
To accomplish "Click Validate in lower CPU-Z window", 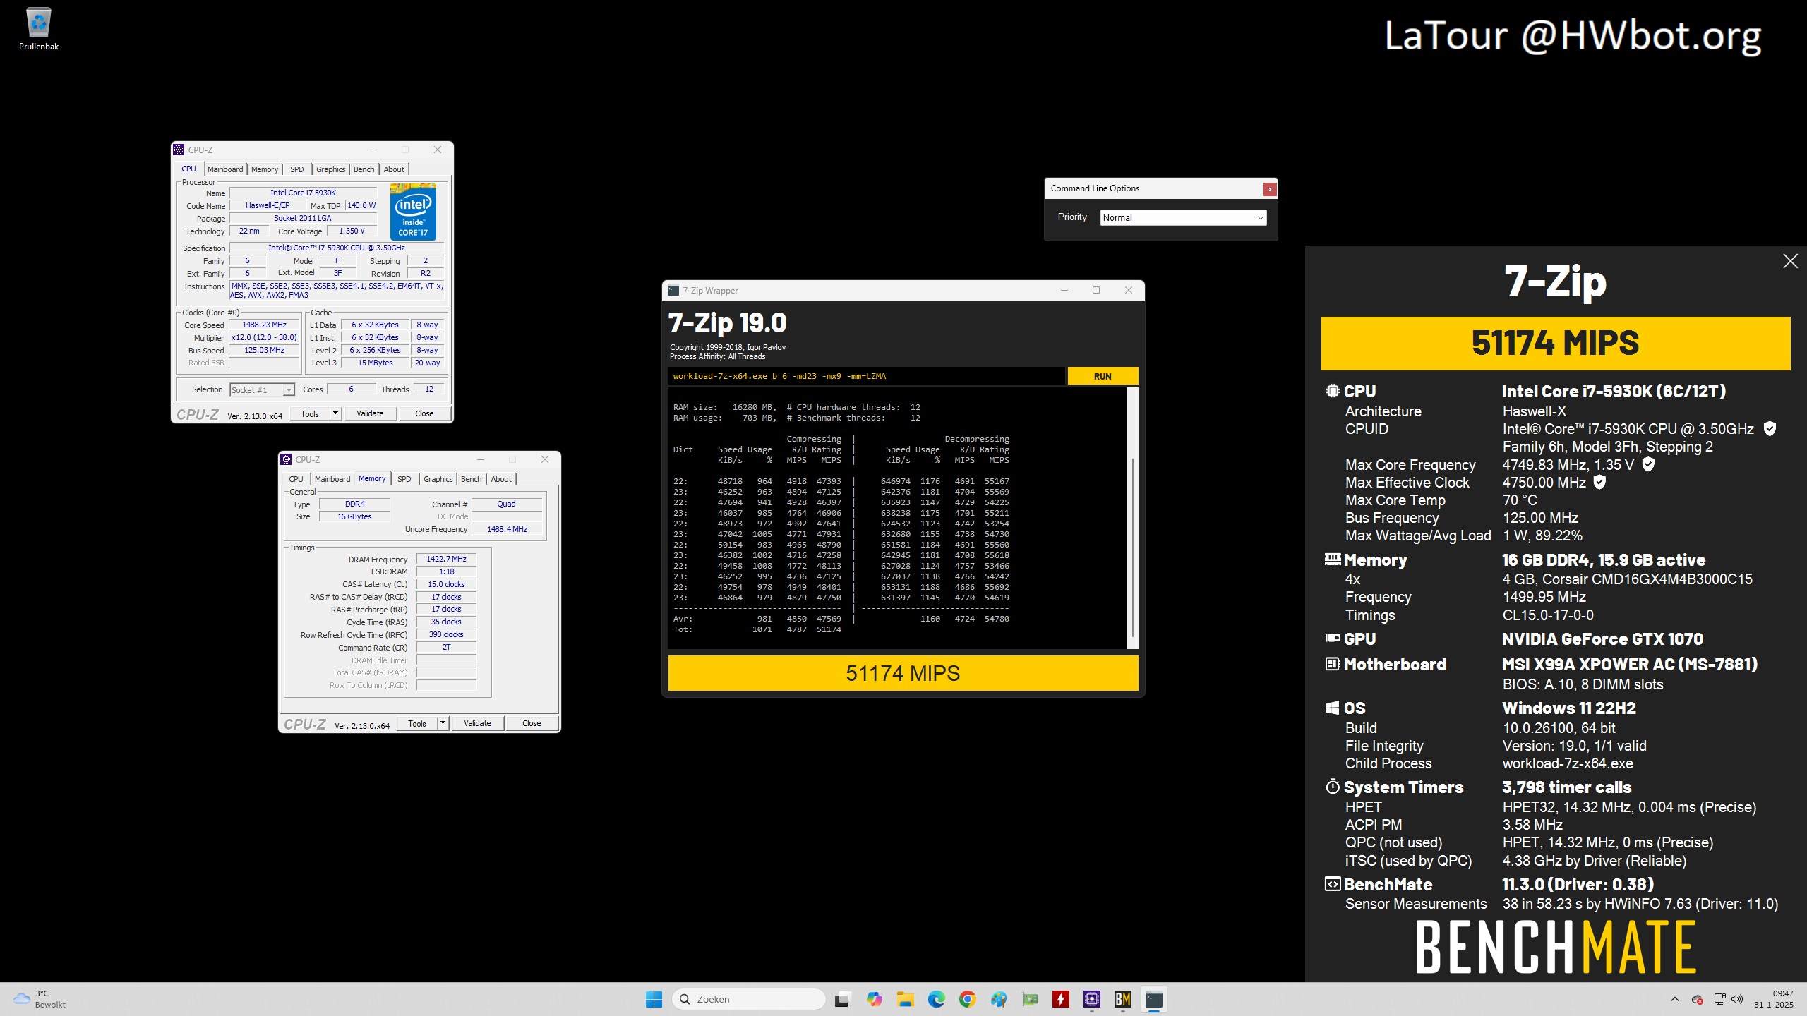I will (477, 723).
